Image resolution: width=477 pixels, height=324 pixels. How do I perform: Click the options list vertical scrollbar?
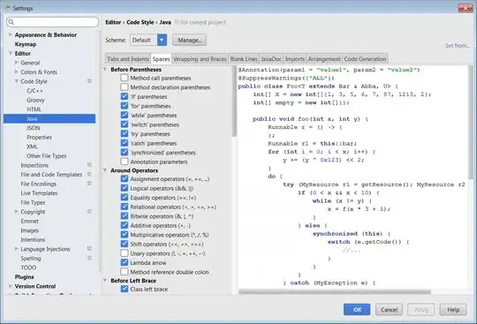[233, 101]
